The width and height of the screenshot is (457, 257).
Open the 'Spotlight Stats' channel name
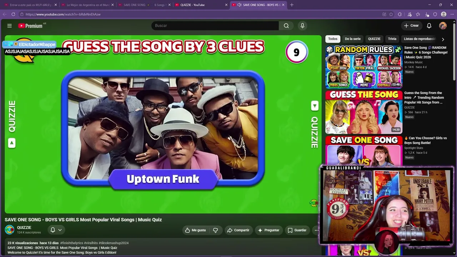(x=413, y=148)
